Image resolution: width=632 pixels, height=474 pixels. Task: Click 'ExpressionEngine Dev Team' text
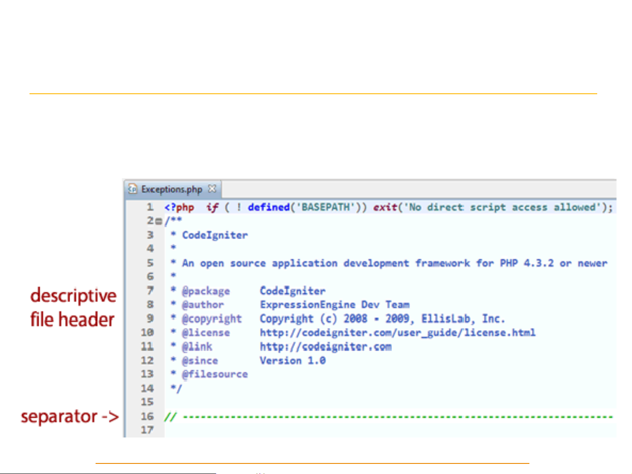point(335,305)
